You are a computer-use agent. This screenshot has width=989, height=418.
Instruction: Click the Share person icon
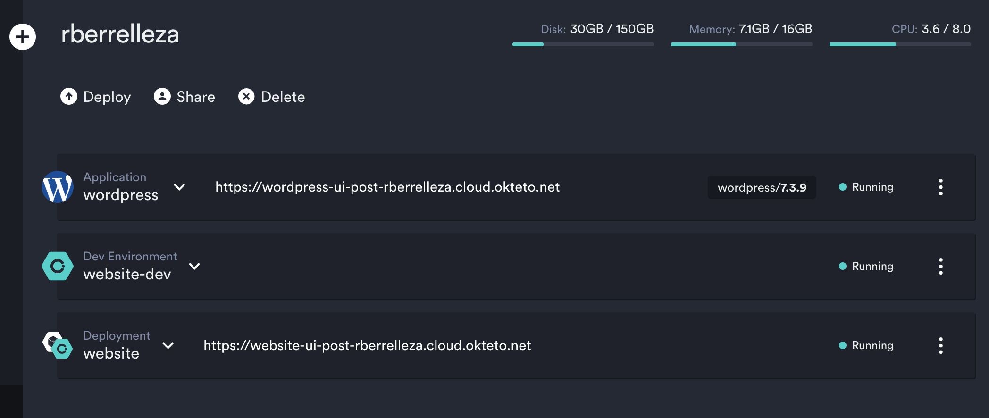[x=162, y=96]
